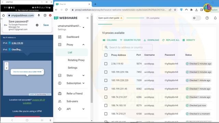The width and height of the screenshot is (219, 123).
Task: Click the quick start progress bar
Action: 135,18
